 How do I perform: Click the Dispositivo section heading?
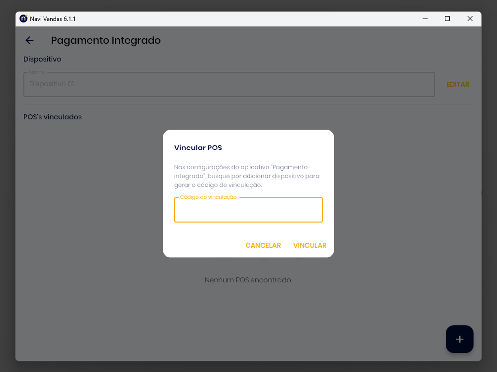click(42, 59)
